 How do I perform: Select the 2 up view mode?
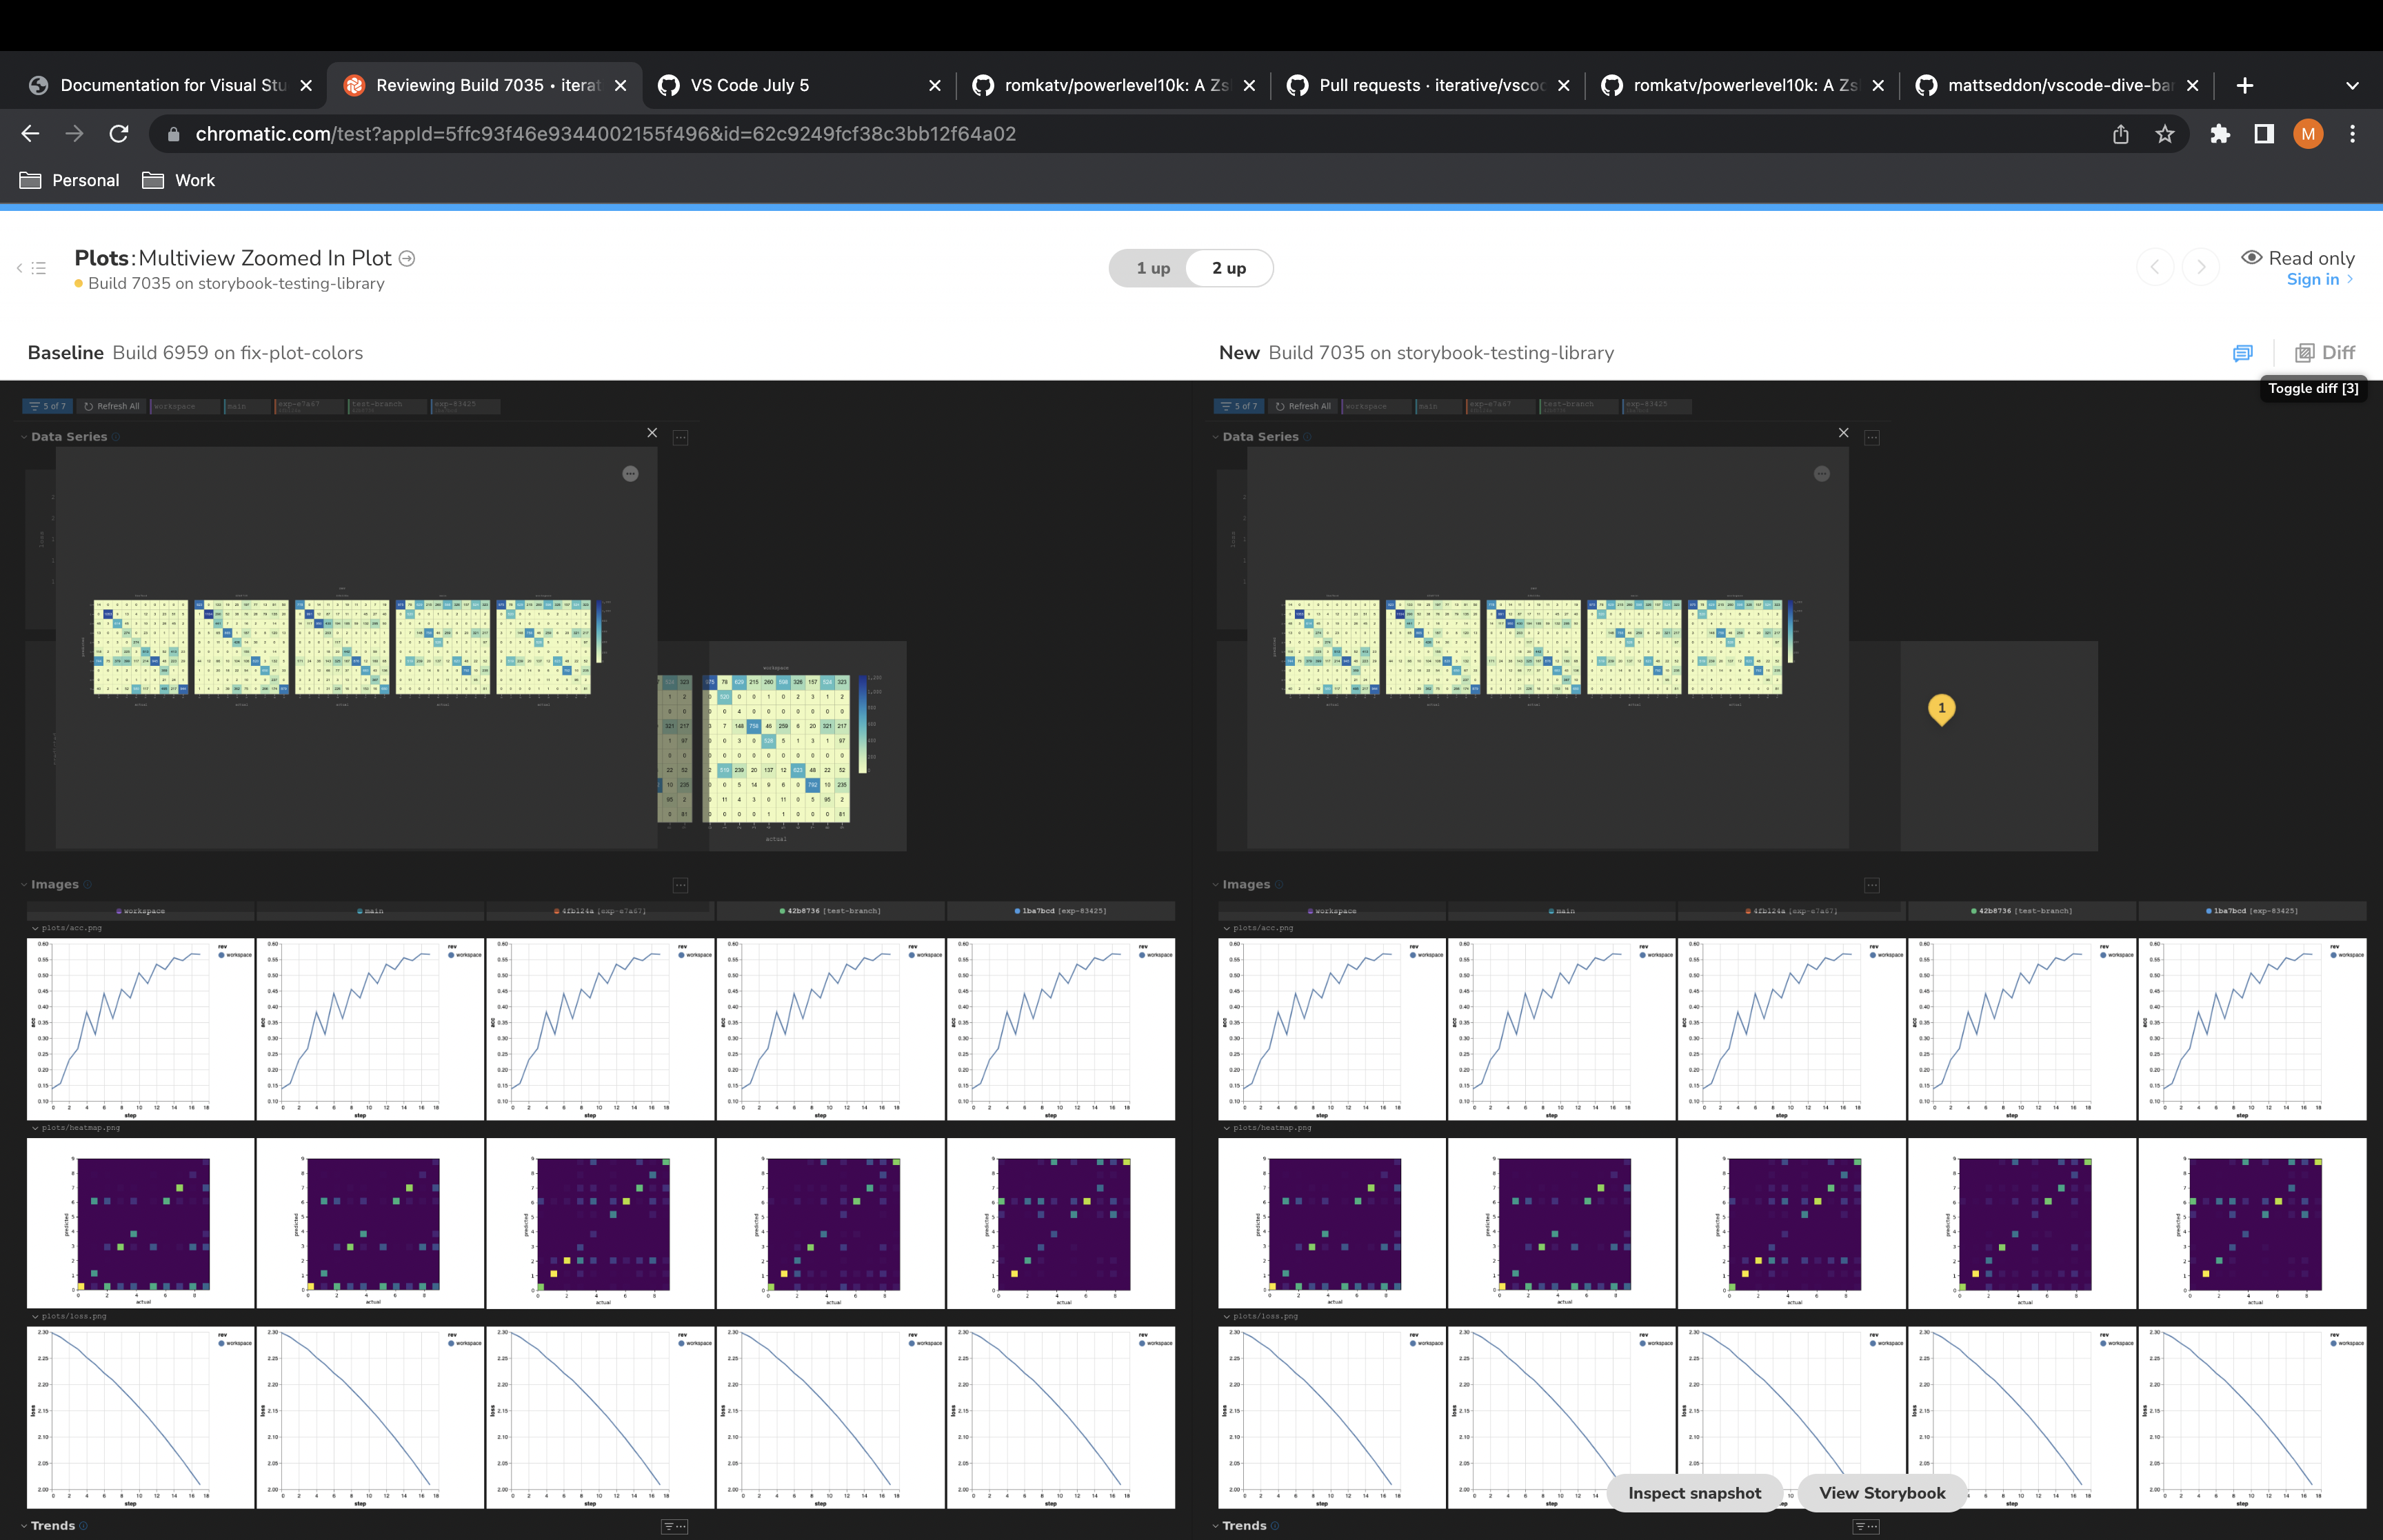1228,268
